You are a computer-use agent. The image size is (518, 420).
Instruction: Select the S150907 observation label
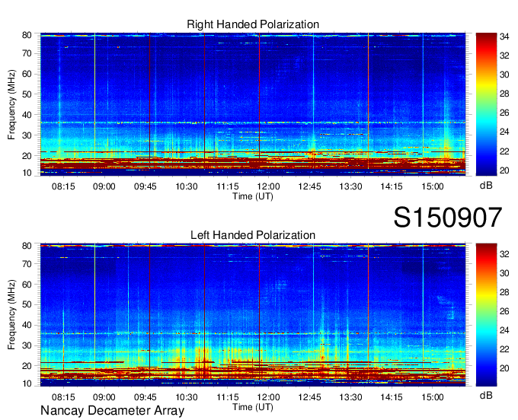click(448, 218)
